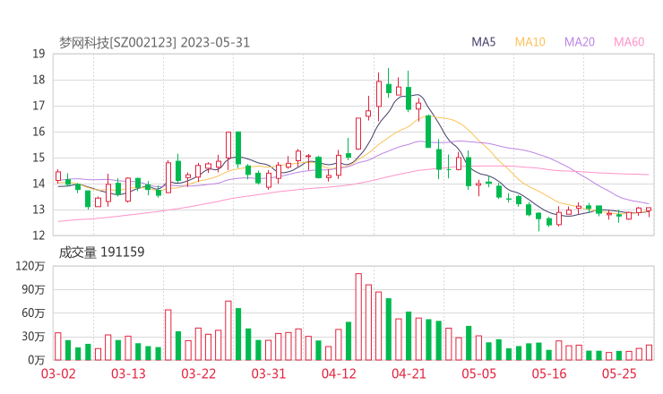The image size is (663, 394).
Task: Click the price axis value 15
Action: pos(39,158)
